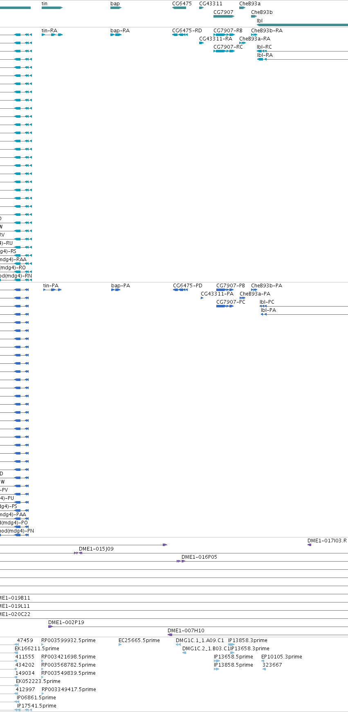The width and height of the screenshot is (348, 712).
Task: Select the EC25665.5prime EST label
Action: pyautogui.click(x=139, y=640)
